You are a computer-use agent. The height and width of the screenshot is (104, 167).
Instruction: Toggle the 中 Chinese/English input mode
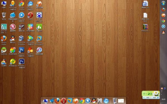pos(144,94)
